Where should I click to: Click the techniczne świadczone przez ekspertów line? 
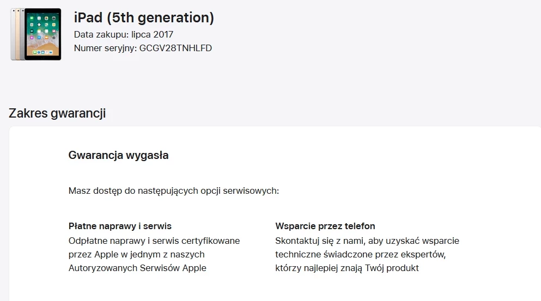(361, 254)
